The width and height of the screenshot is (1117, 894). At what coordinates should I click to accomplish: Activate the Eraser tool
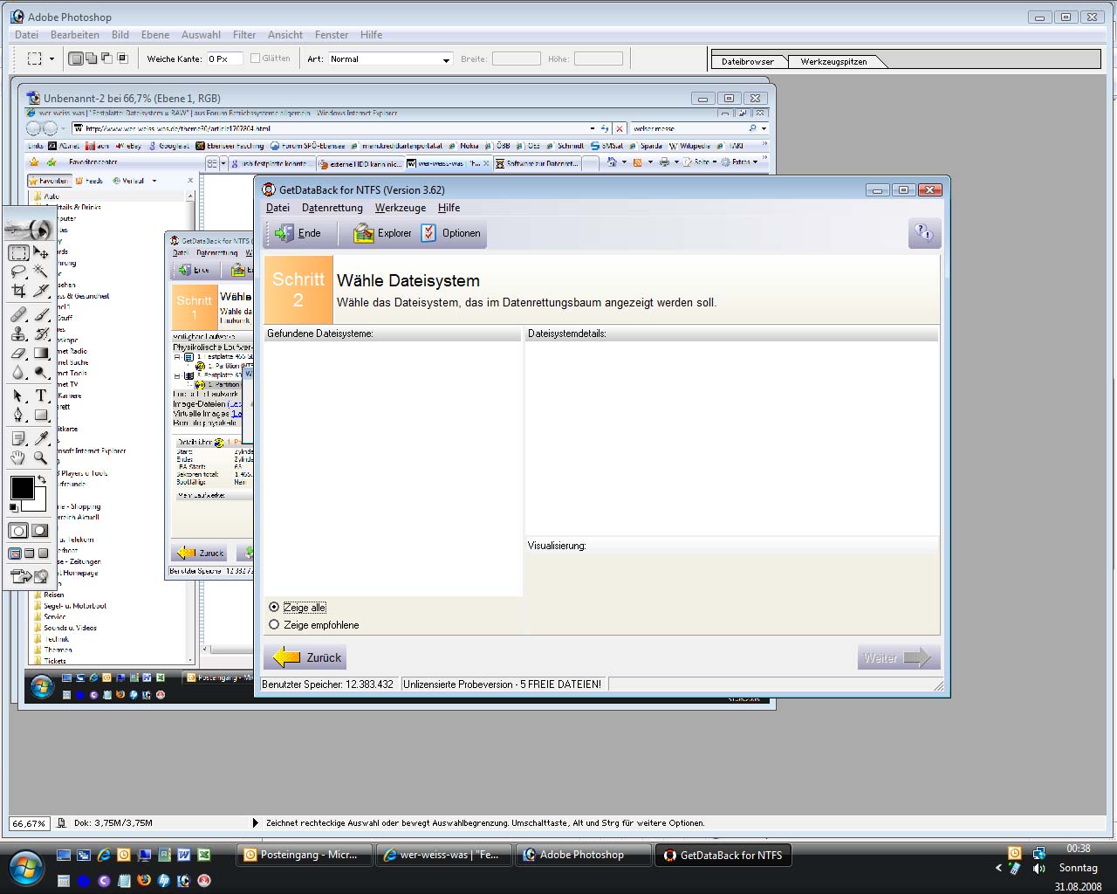pyautogui.click(x=18, y=354)
